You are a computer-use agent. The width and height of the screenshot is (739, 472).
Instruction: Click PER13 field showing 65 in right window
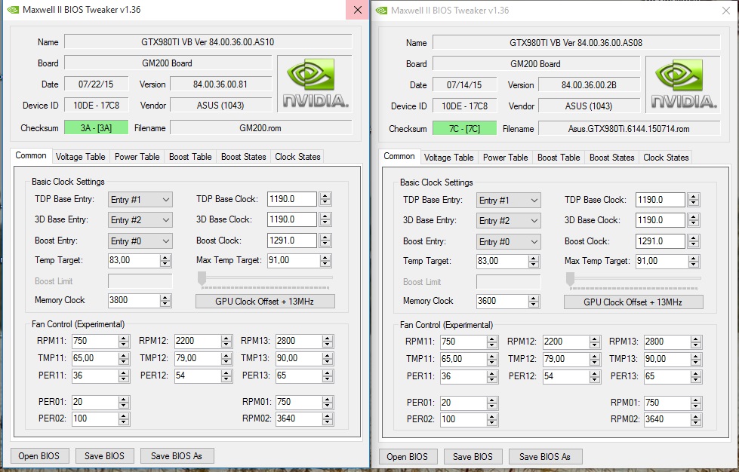667,377
